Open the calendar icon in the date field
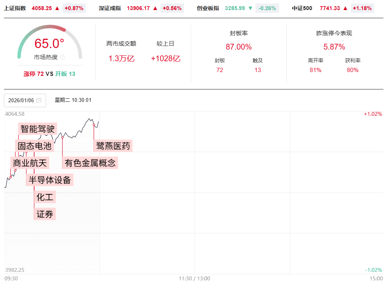 point(39,100)
